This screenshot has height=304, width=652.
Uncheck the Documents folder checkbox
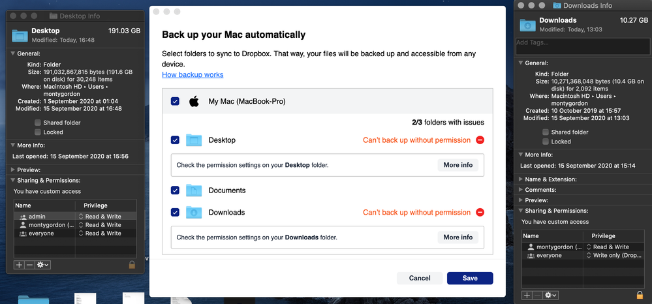tap(175, 190)
